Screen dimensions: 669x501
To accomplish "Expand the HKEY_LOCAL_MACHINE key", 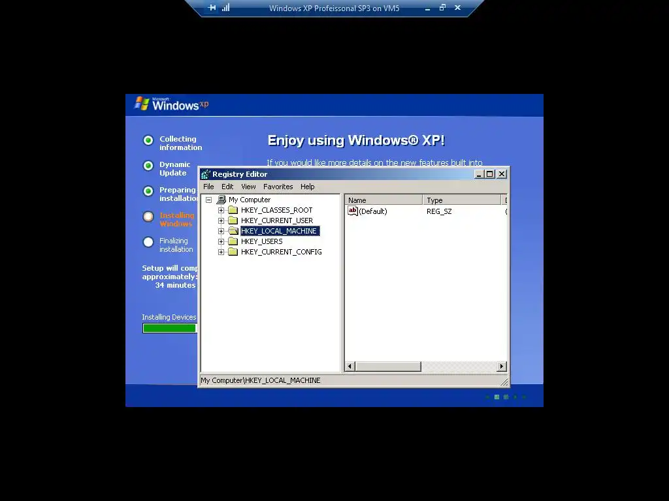I will coord(221,231).
